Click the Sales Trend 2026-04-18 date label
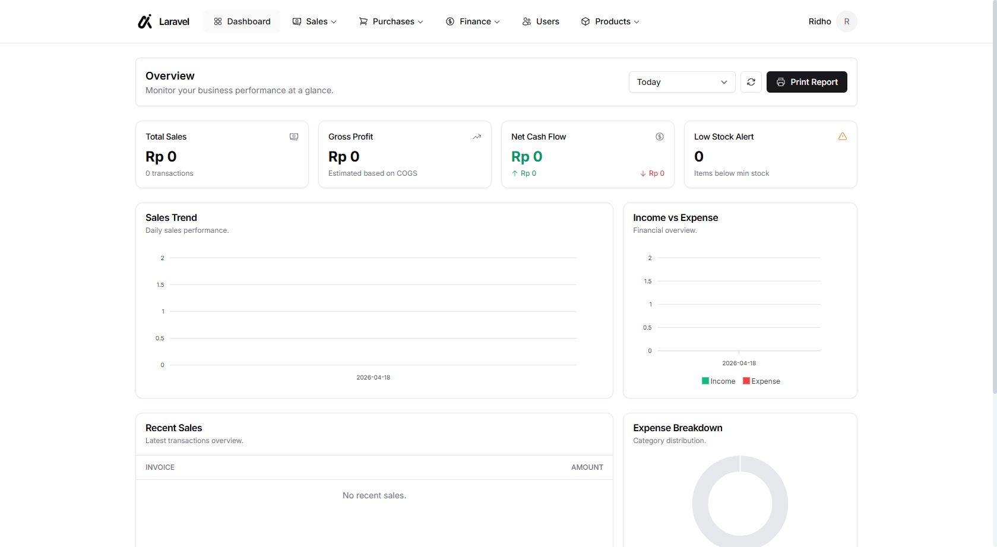 (x=374, y=378)
